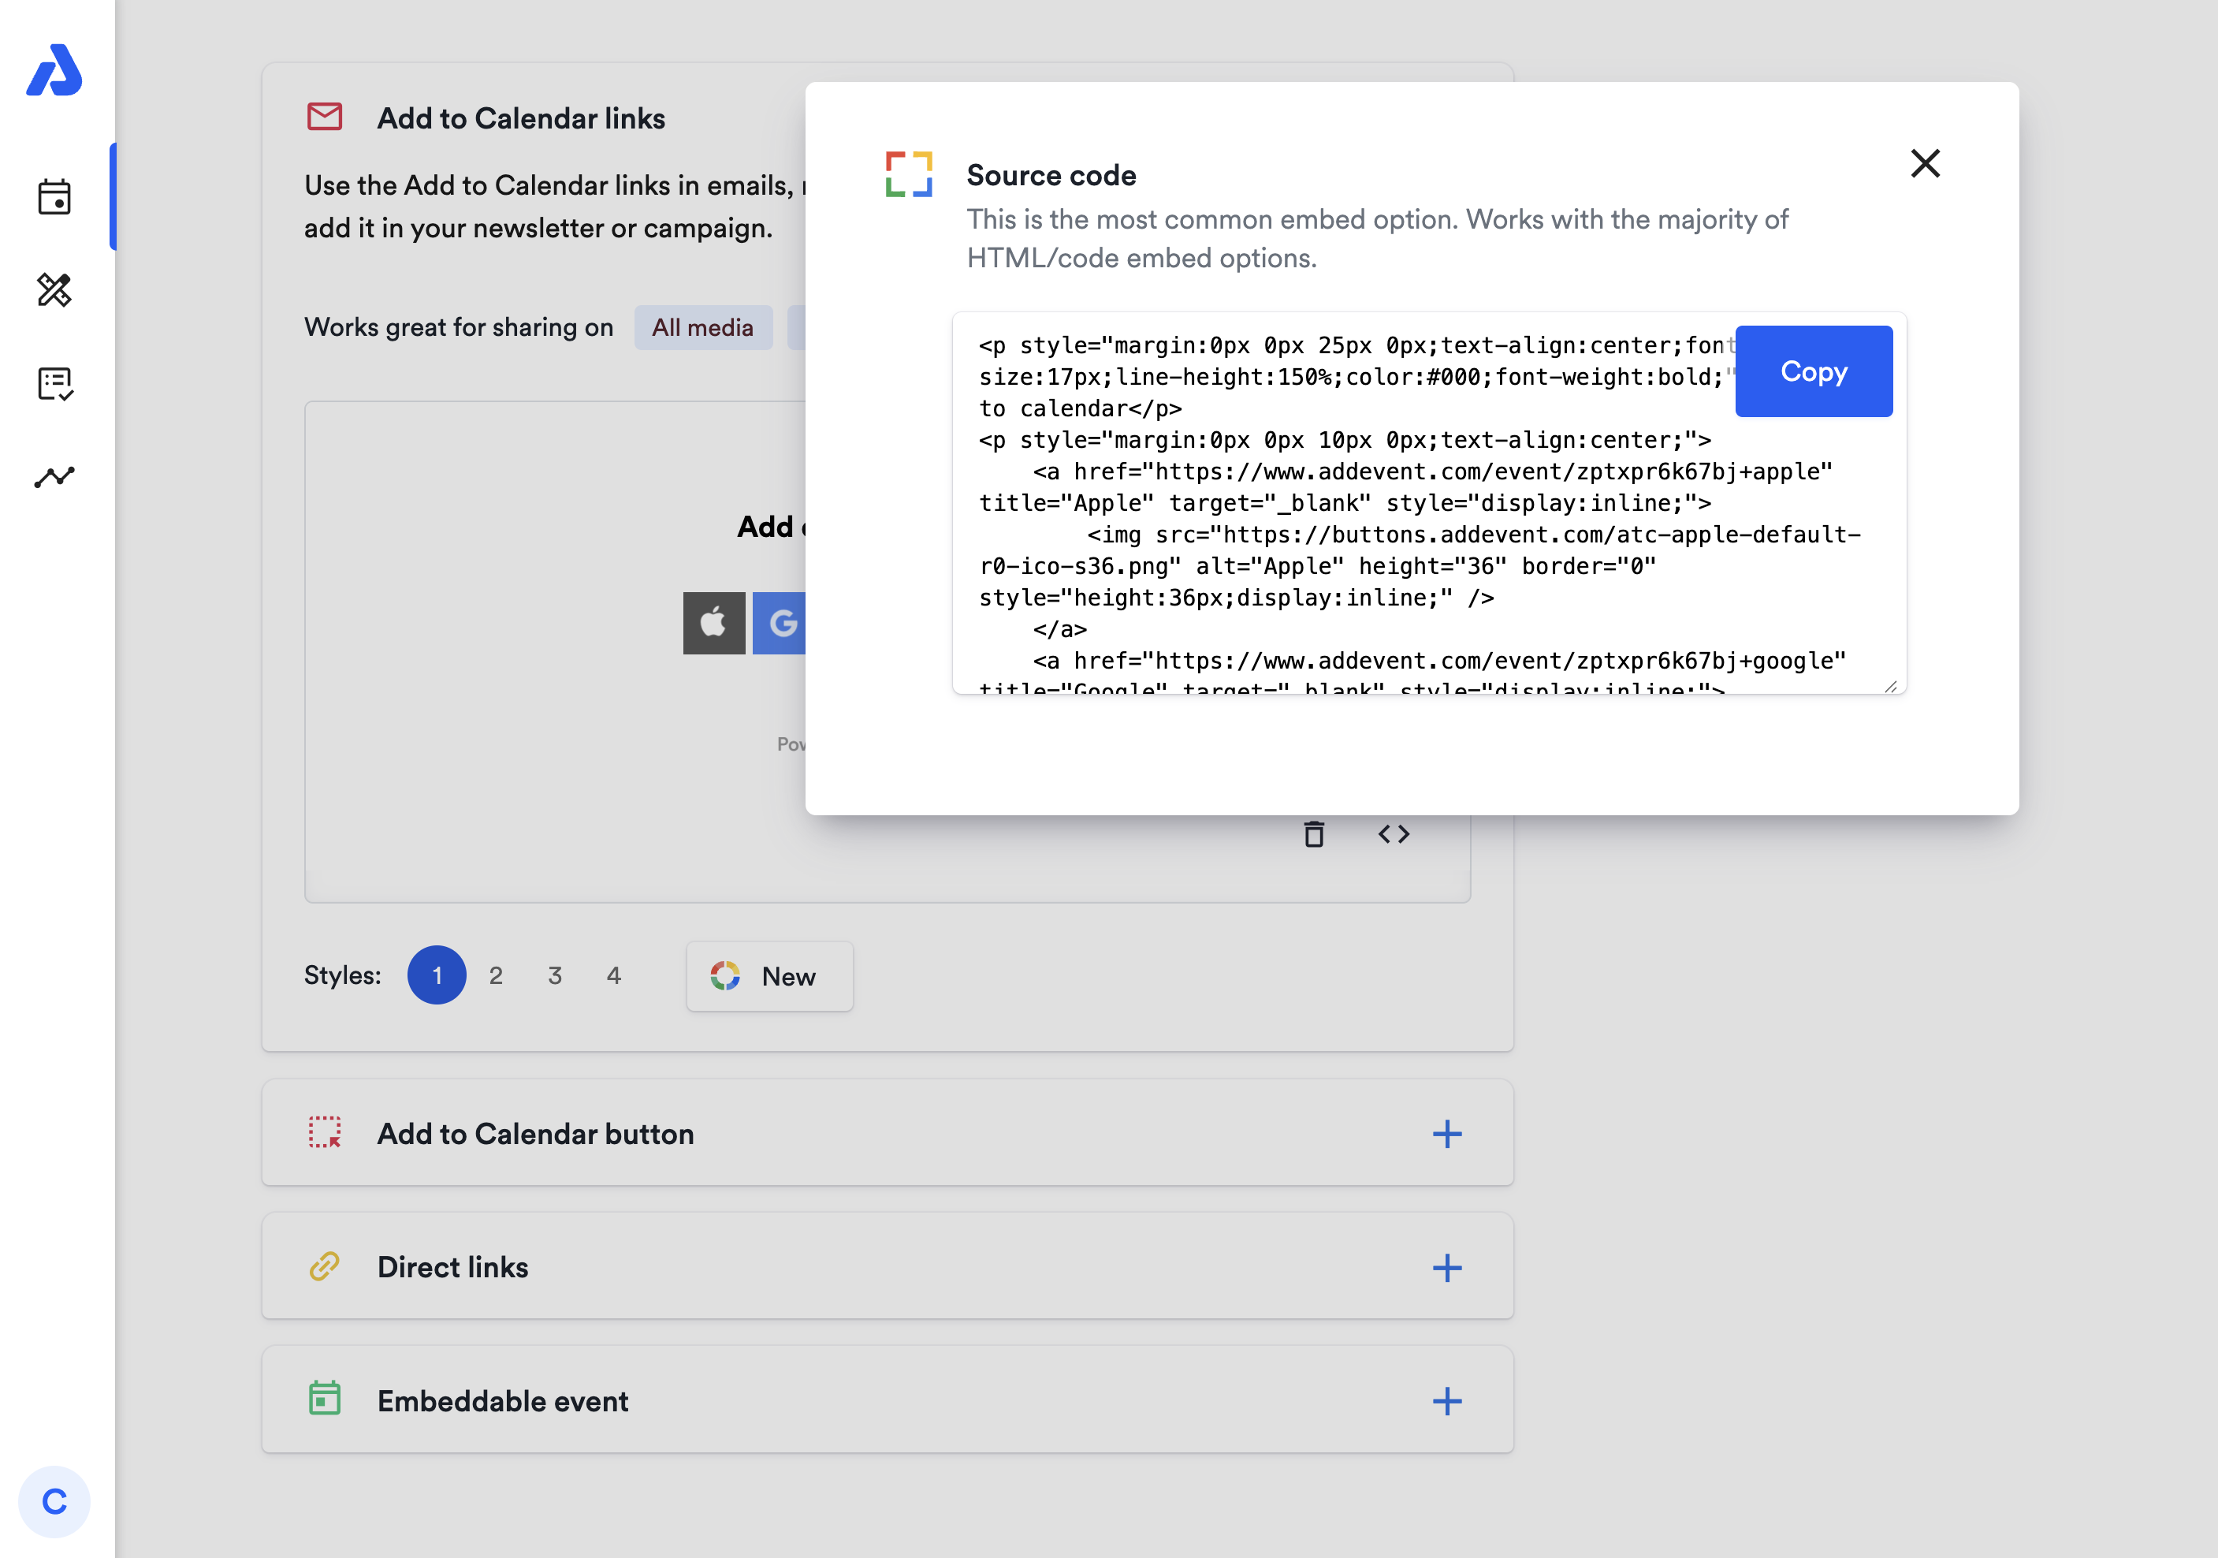
Task: Click the Apple calendar button preview
Action: (713, 624)
